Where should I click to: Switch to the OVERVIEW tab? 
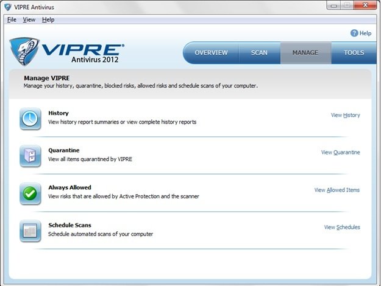[211, 53]
